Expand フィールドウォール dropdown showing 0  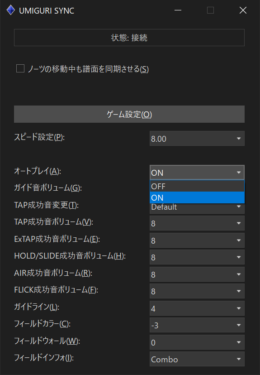[x=197, y=342]
